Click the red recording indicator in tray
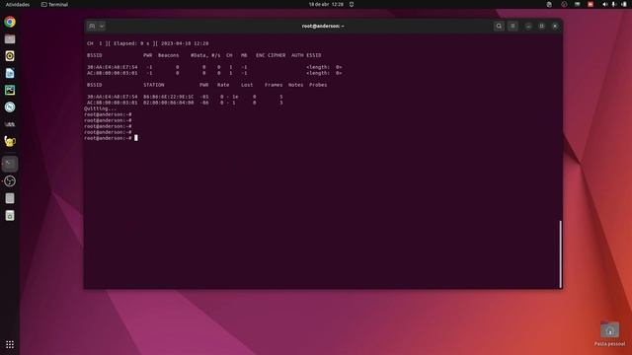Viewport: 632px width, 355px height. tap(591, 4)
